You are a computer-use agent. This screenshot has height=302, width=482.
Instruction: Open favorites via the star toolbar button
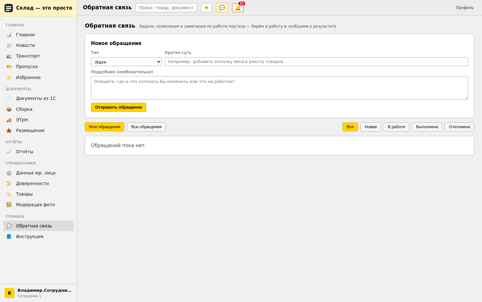206,8
